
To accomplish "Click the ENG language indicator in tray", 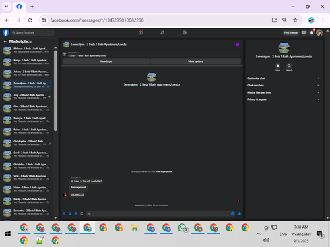I will 283,234.
